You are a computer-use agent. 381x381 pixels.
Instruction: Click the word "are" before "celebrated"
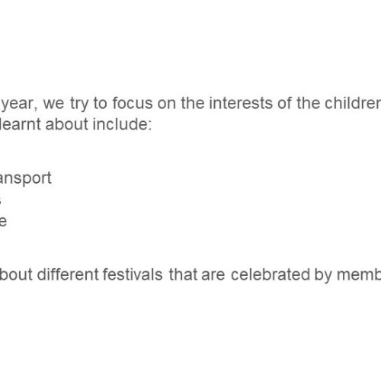[213, 276]
